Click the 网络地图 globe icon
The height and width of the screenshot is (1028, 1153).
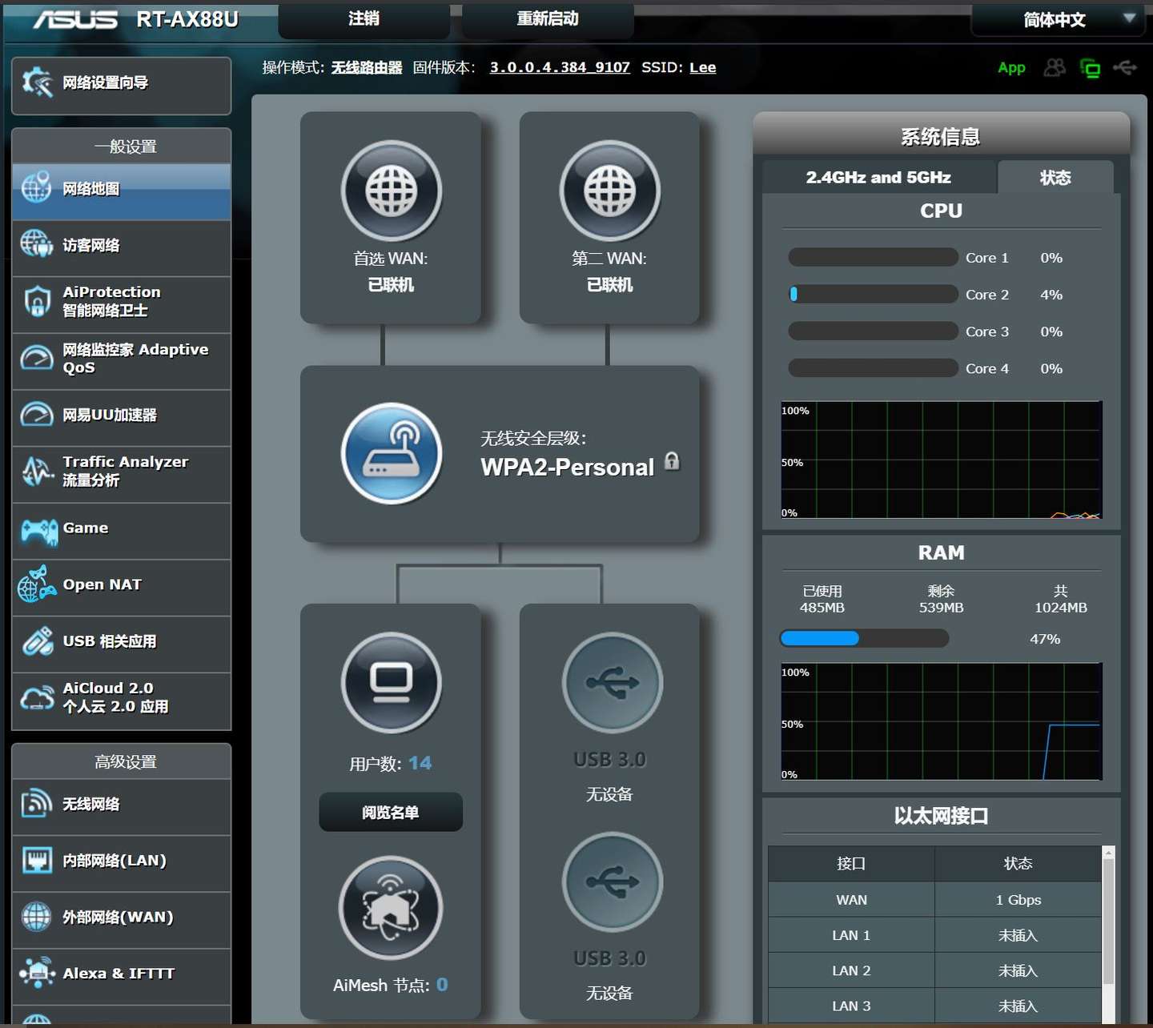point(36,187)
